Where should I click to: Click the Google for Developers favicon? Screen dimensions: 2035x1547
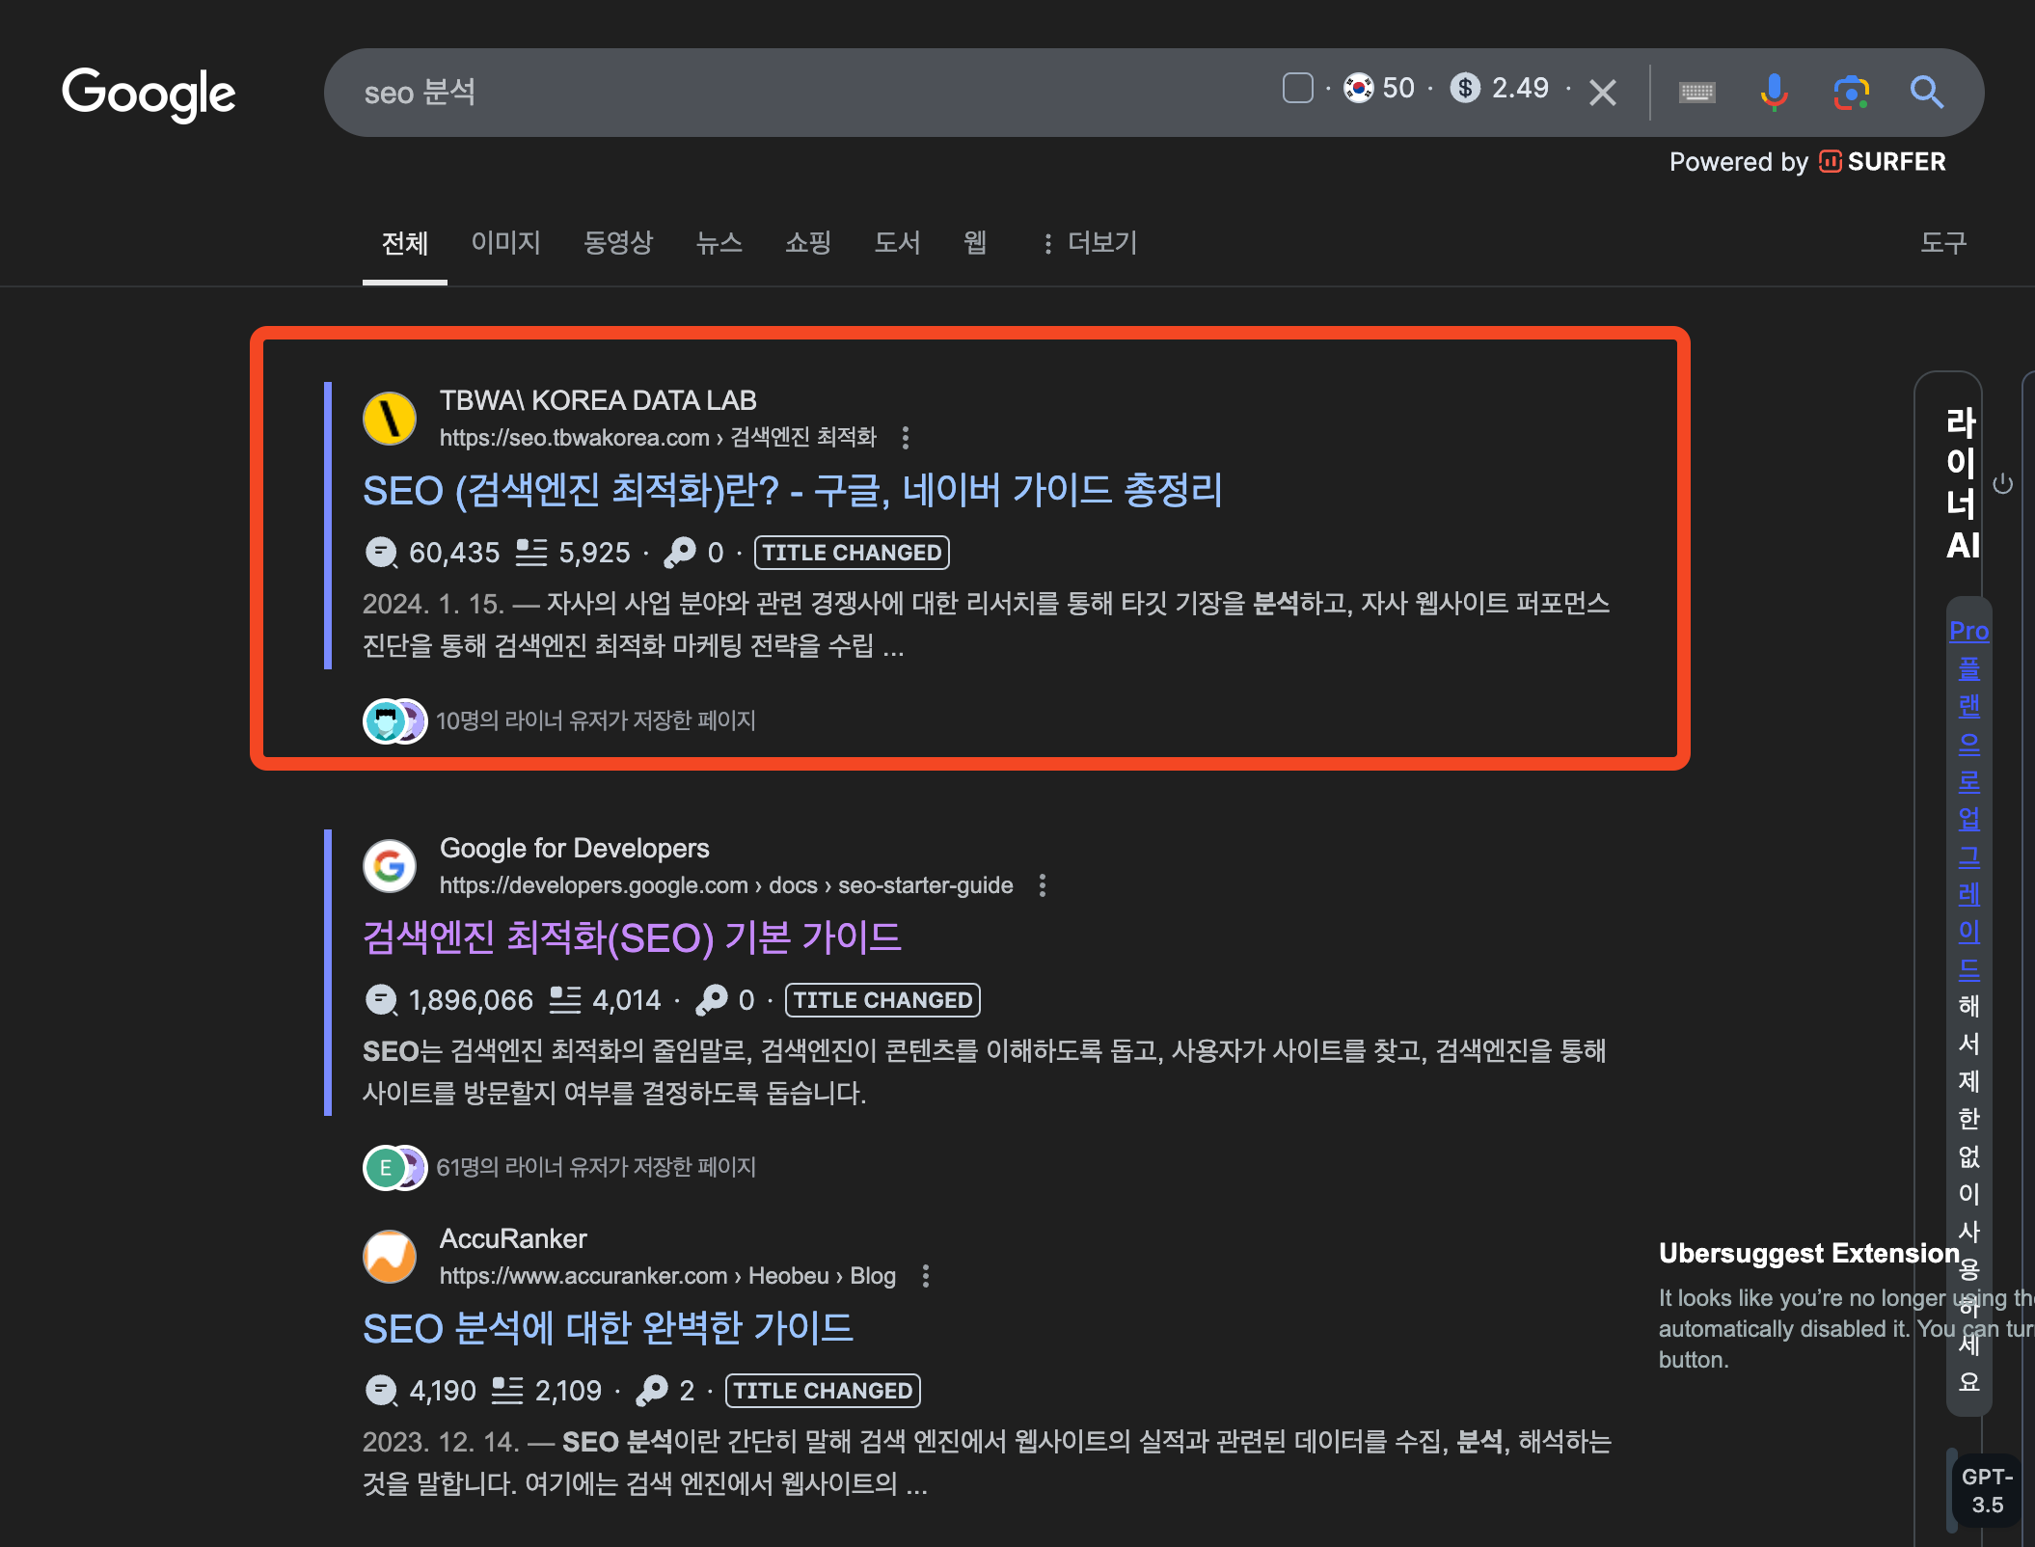[390, 866]
